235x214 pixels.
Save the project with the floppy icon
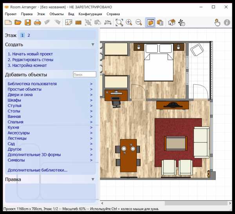28,23
